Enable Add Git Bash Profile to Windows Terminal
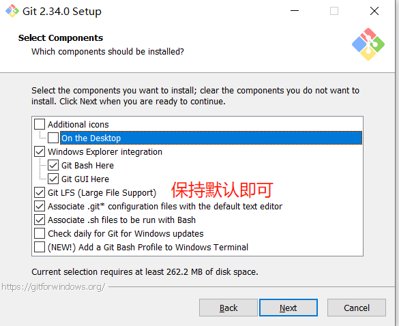 (40, 247)
